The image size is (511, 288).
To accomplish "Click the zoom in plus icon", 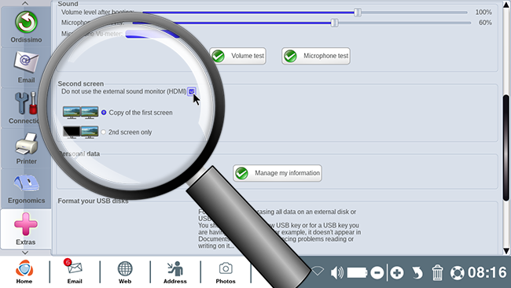I will [x=397, y=273].
